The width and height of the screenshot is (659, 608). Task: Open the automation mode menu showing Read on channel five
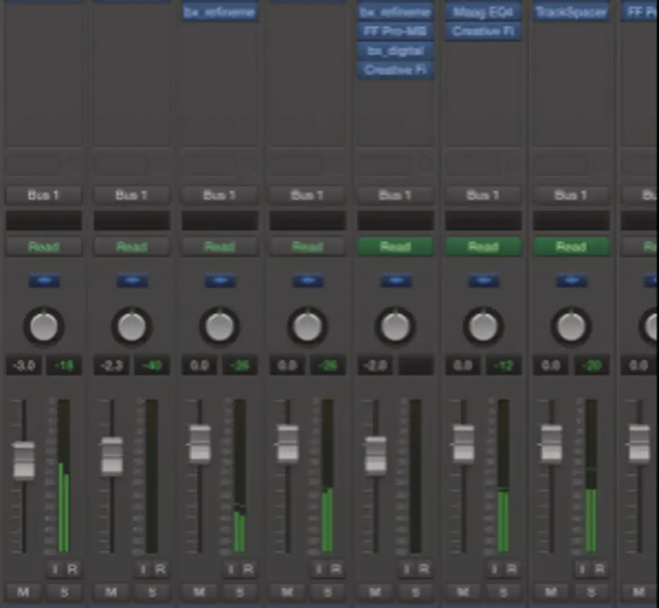coord(395,246)
